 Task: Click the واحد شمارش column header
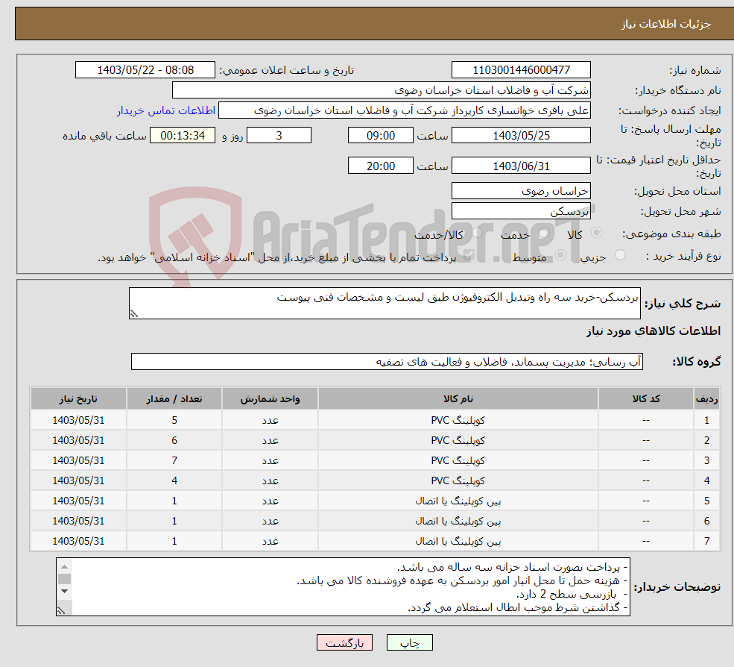coord(270,399)
